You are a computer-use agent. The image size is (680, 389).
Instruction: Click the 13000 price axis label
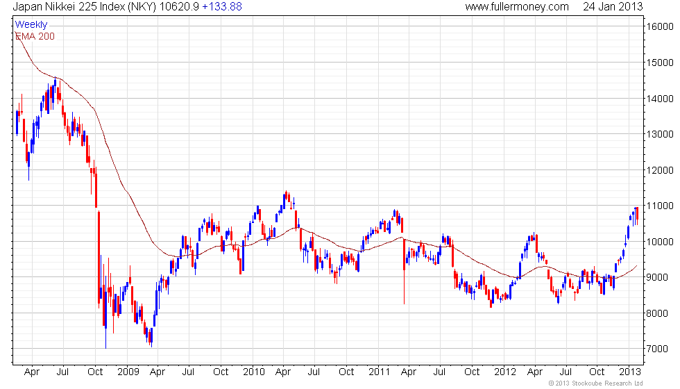[x=661, y=134]
